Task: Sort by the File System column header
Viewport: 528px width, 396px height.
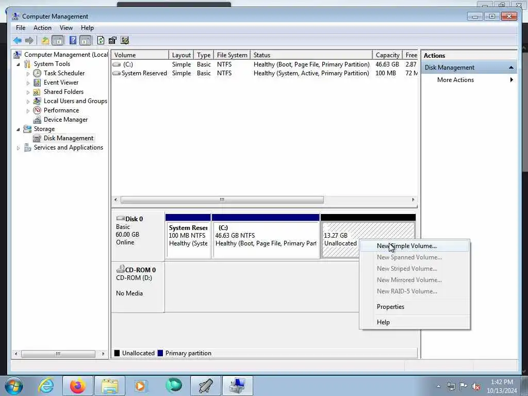Action: click(x=232, y=55)
